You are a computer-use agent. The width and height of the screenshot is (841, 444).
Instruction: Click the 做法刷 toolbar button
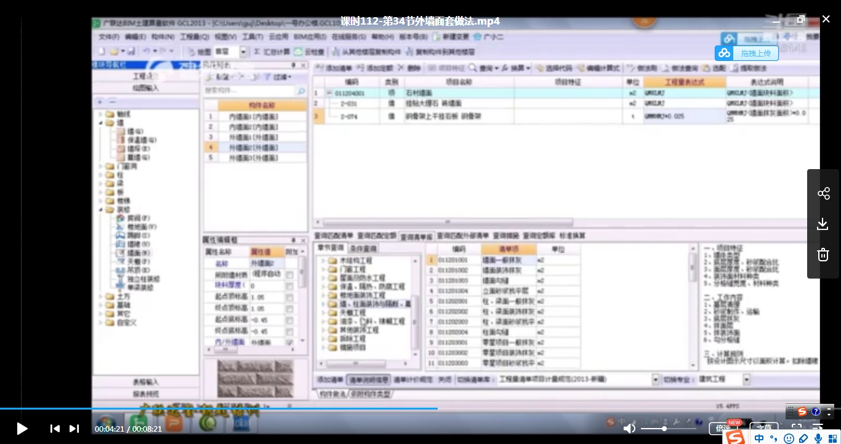[642, 68]
